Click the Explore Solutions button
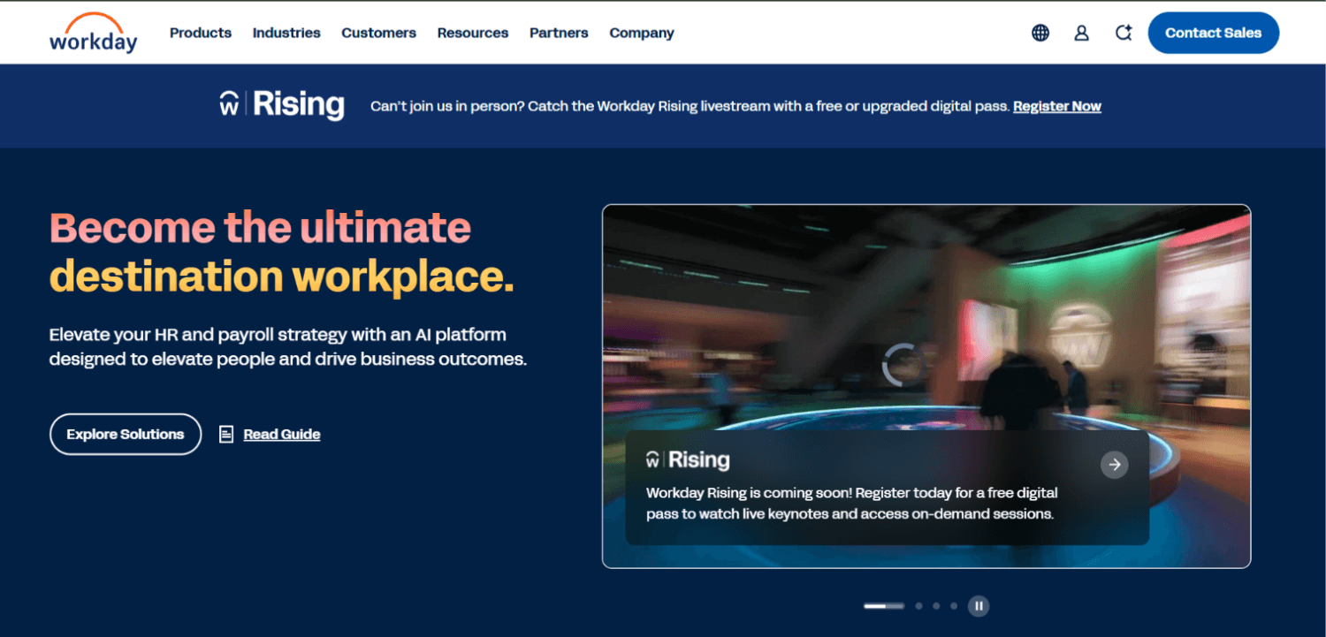 126,434
